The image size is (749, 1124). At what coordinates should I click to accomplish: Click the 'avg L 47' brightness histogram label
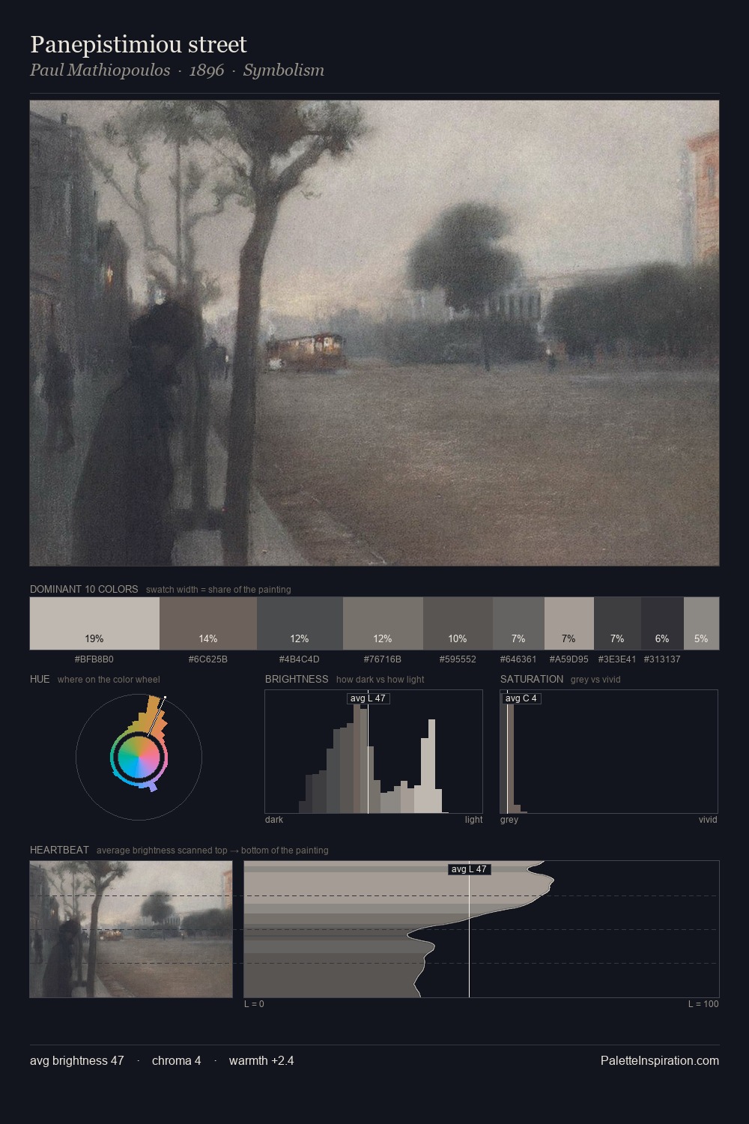[x=368, y=698]
